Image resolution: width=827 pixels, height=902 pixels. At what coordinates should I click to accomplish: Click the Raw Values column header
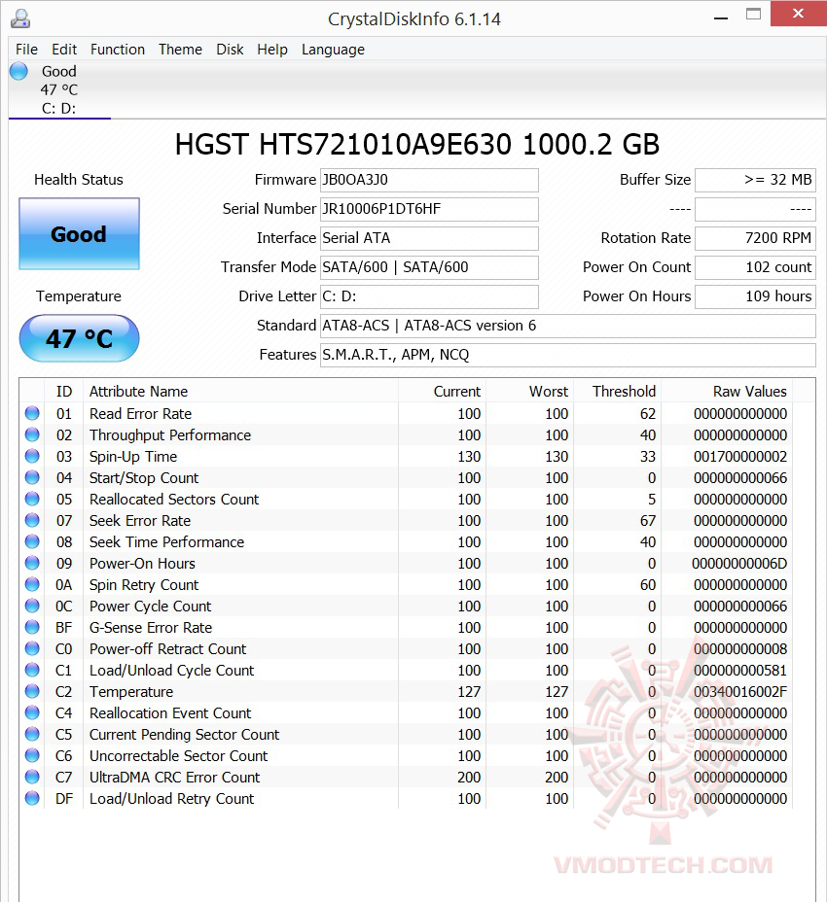(x=727, y=391)
